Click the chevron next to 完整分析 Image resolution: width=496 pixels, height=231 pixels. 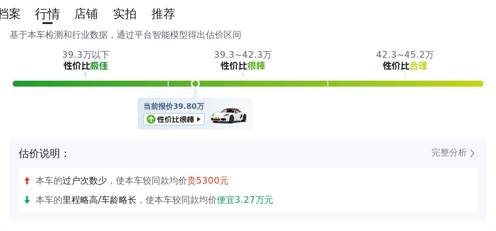[x=472, y=153]
